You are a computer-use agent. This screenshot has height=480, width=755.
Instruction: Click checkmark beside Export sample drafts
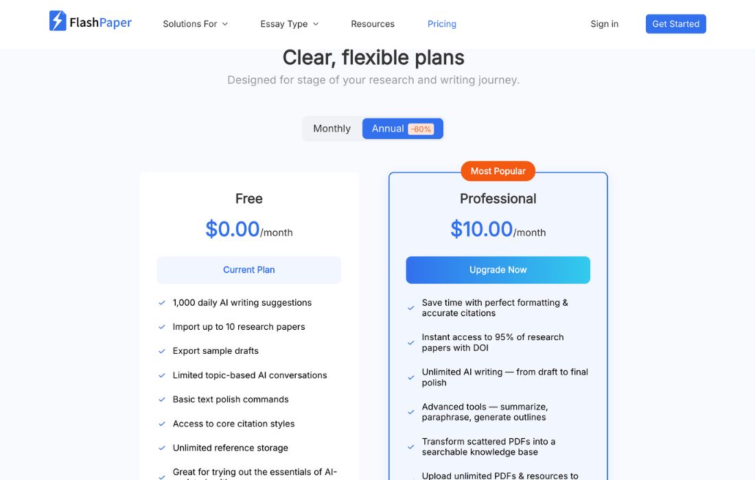pos(162,351)
